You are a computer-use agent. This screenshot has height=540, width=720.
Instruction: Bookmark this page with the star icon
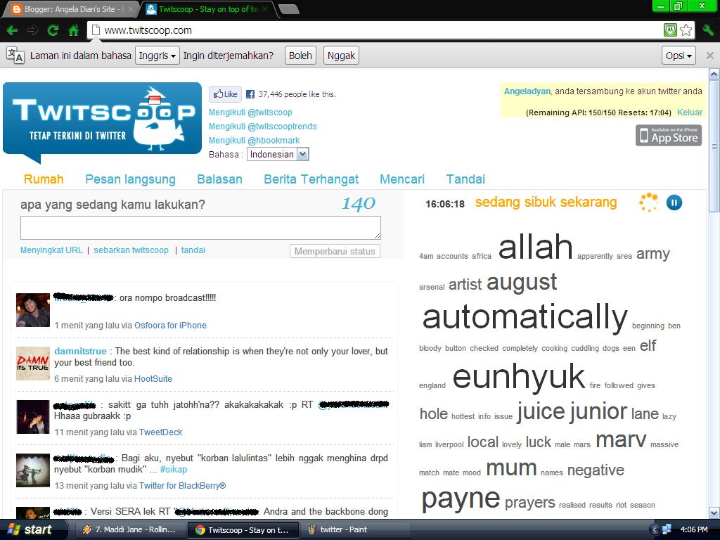point(686,30)
